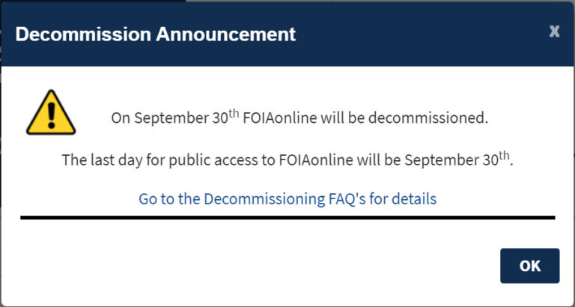575x307 pixels.
Task: Click the word decommissioned in the message
Action: click(x=428, y=118)
